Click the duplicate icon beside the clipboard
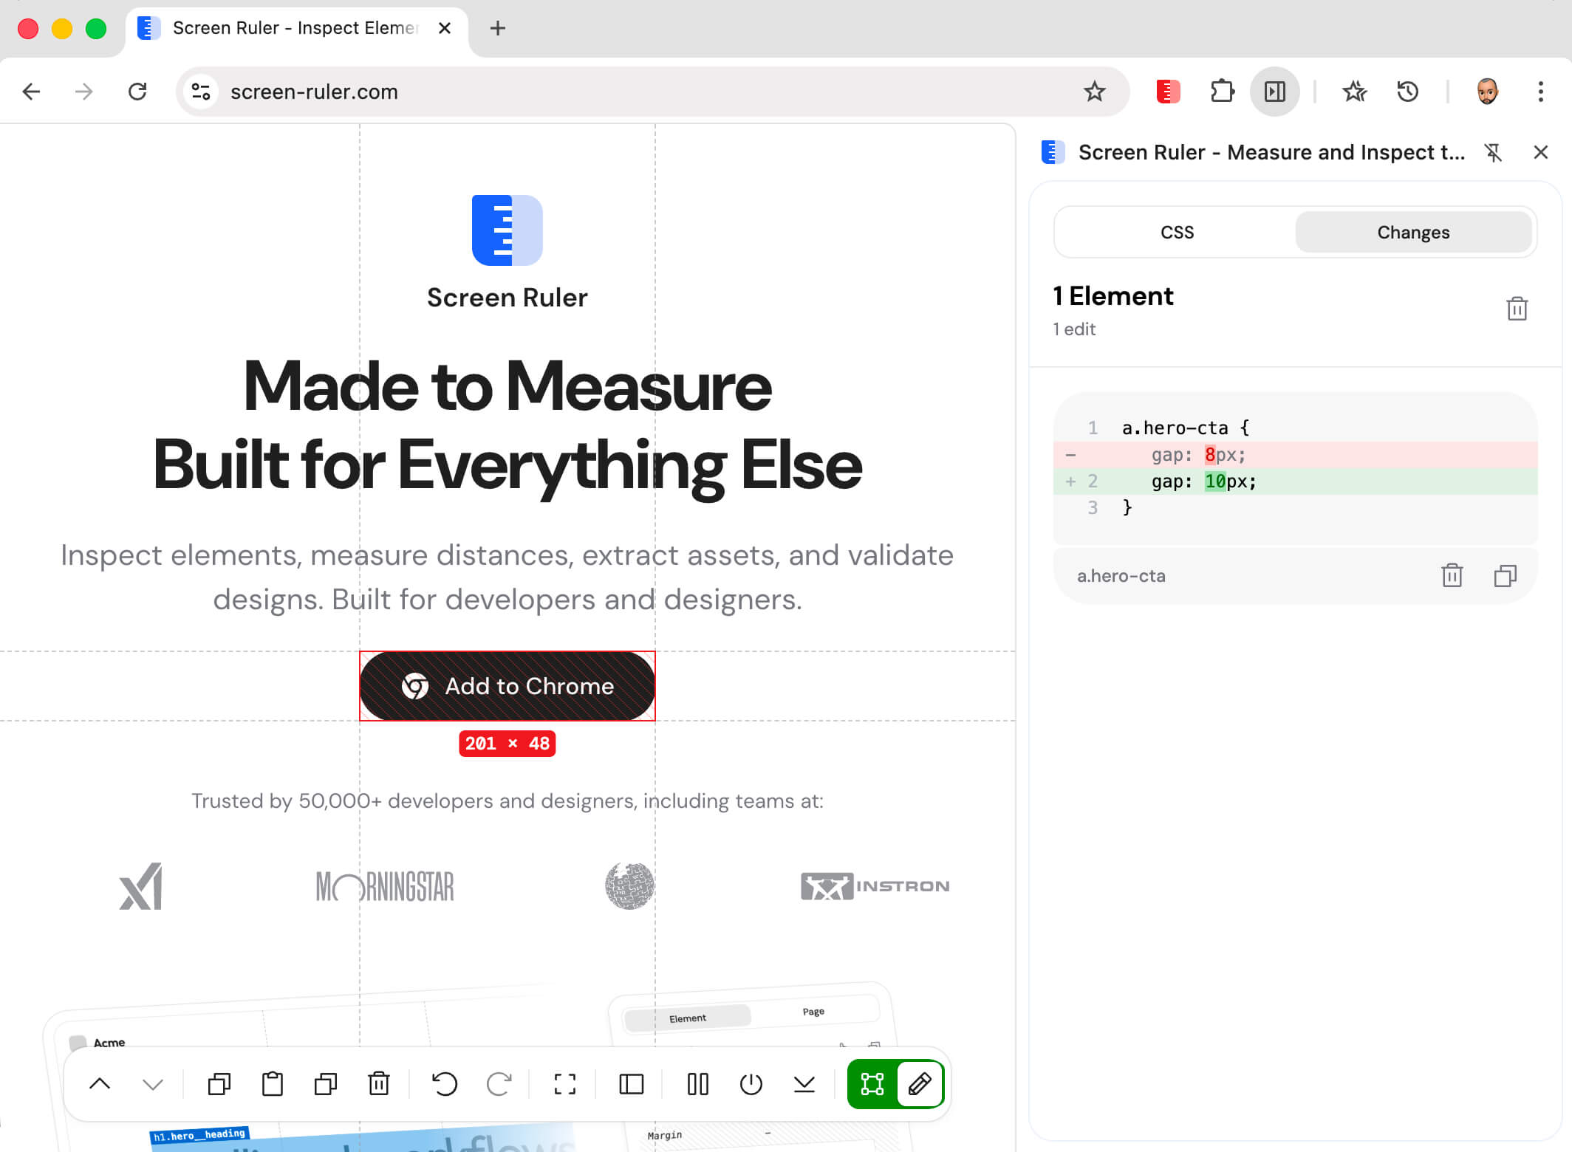Image resolution: width=1572 pixels, height=1152 pixels. tap(326, 1084)
